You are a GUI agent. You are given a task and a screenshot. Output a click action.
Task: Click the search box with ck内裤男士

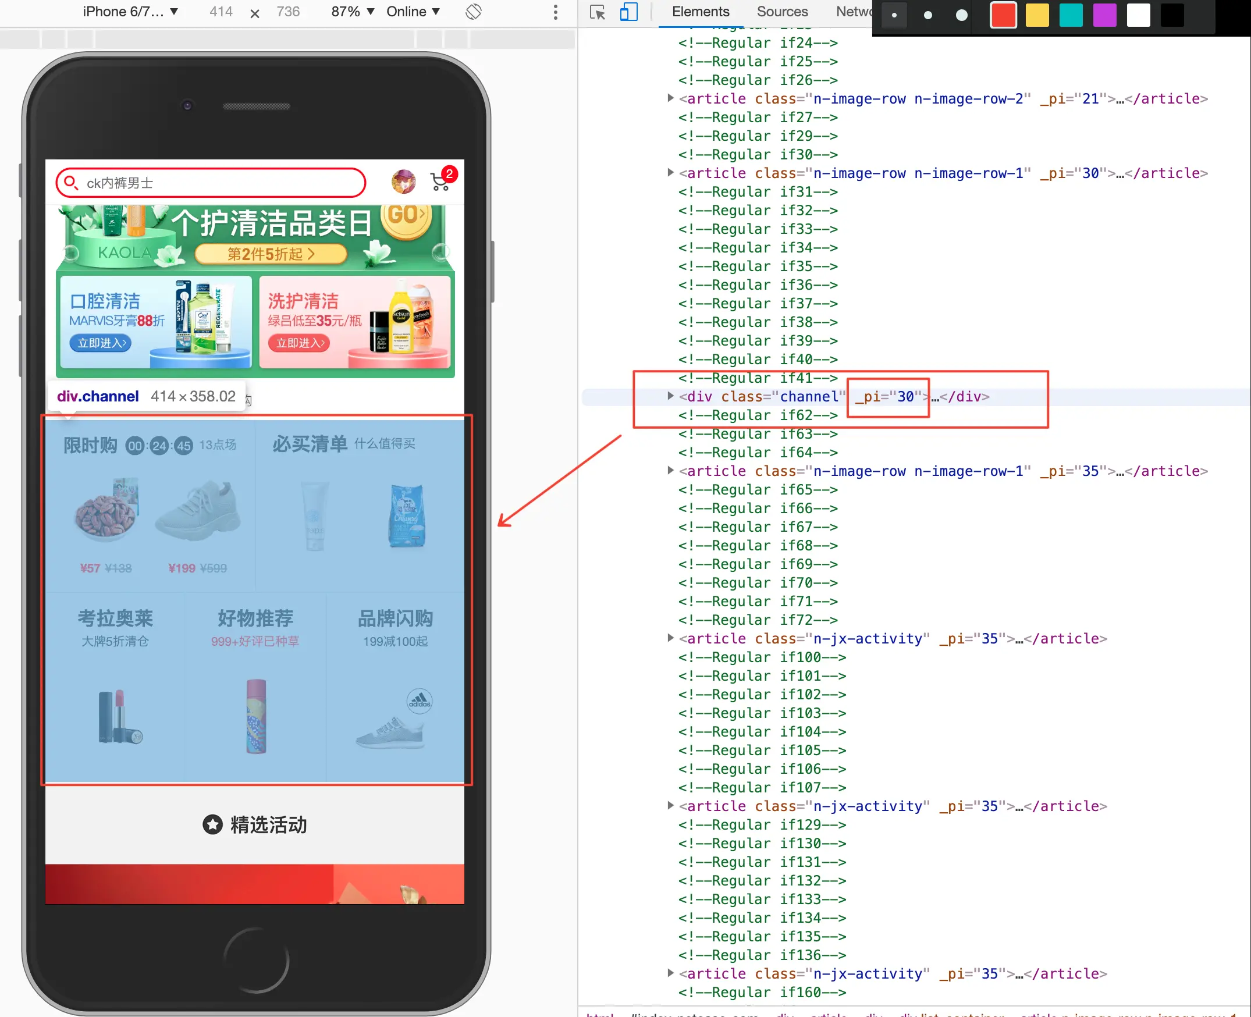click(x=211, y=183)
